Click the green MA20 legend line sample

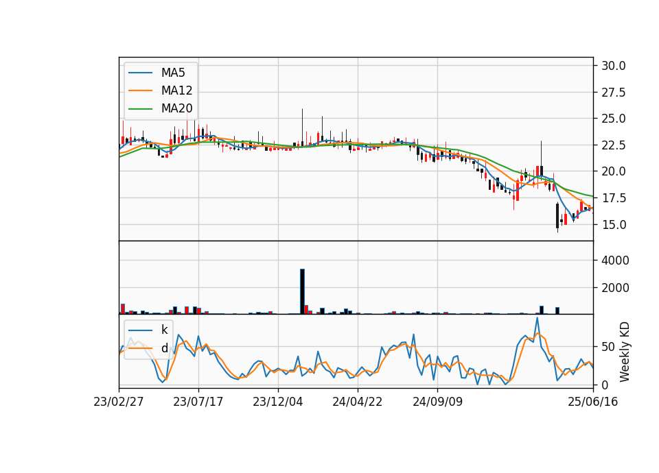point(140,109)
